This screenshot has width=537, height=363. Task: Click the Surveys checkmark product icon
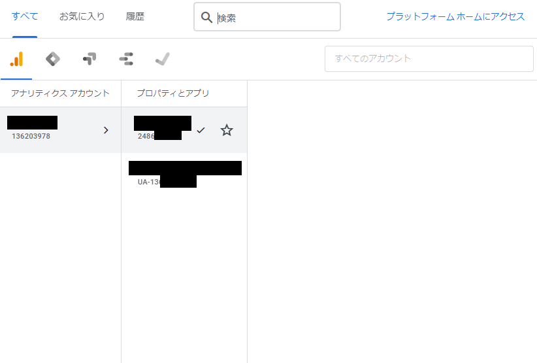(163, 59)
